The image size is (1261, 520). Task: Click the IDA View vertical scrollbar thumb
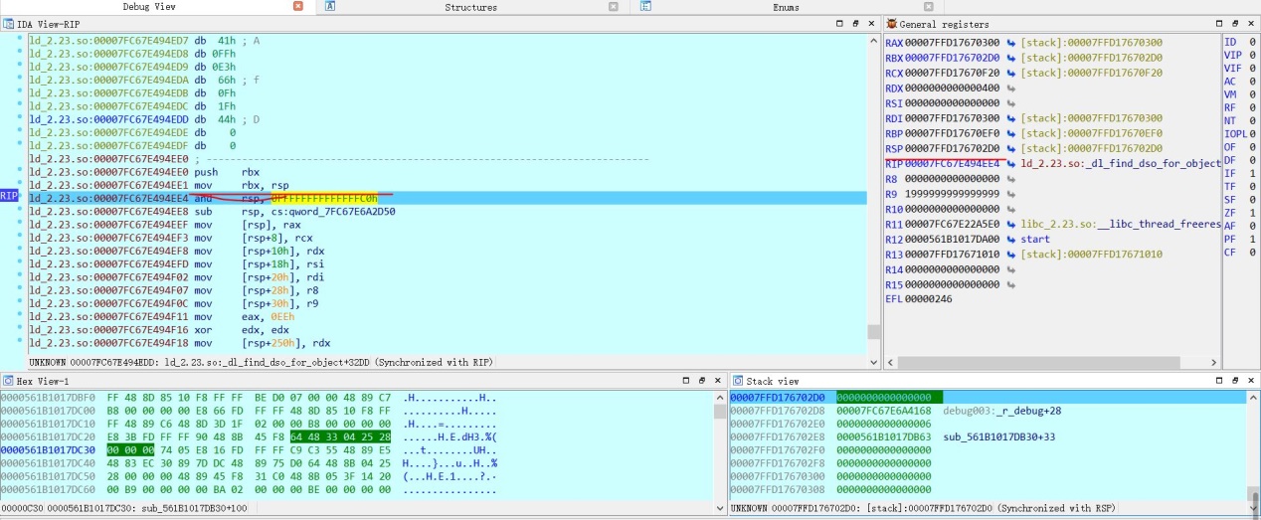coord(874,332)
